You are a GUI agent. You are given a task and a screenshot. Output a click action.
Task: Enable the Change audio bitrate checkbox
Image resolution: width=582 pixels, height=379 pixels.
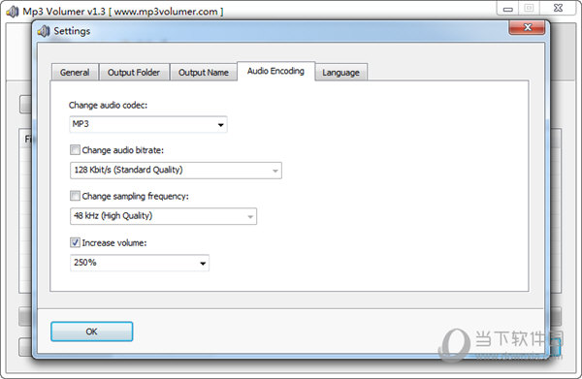[x=75, y=150]
